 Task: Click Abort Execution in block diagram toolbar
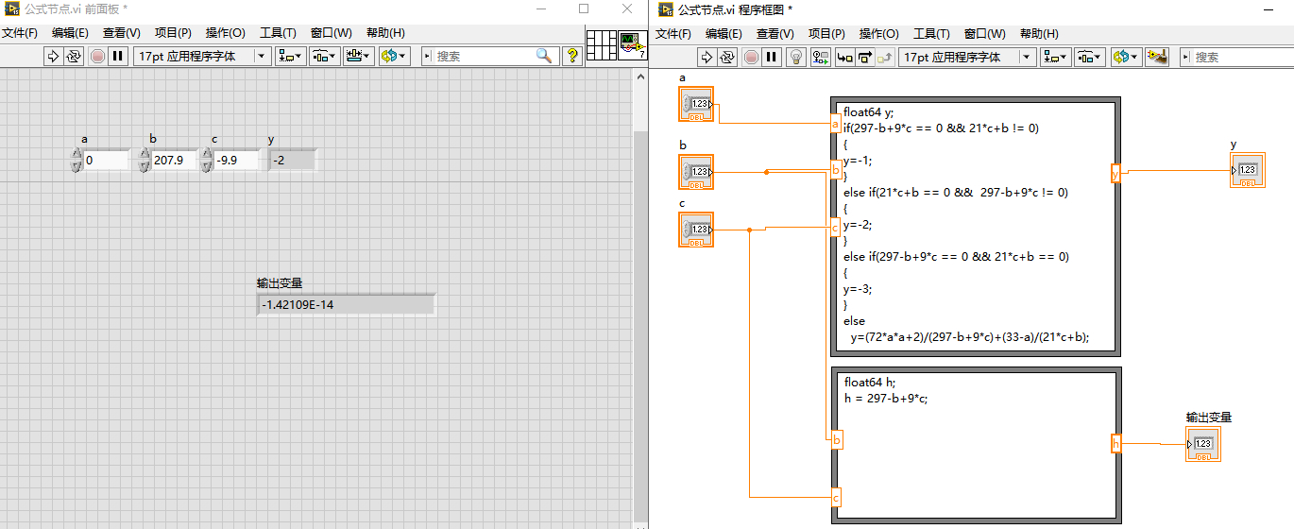(x=751, y=58)
